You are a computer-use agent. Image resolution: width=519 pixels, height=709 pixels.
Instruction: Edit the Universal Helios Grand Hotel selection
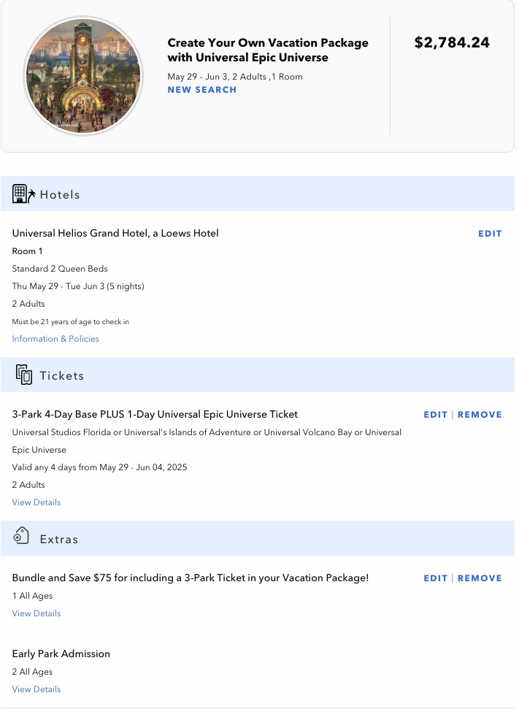pyautogui.click(x=490, y=234)
